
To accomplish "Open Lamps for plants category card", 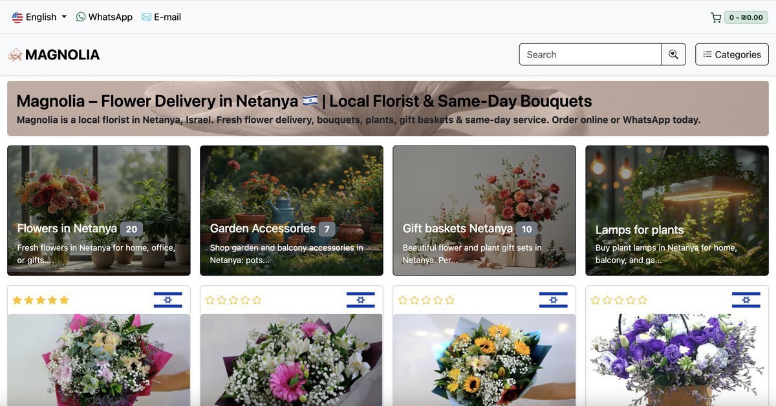I will [x=677, y=211].
